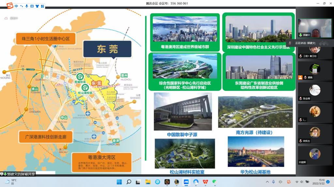Open the taskbar Search
334x187 pixels.
pyautogui.click(x=129, y=182)
